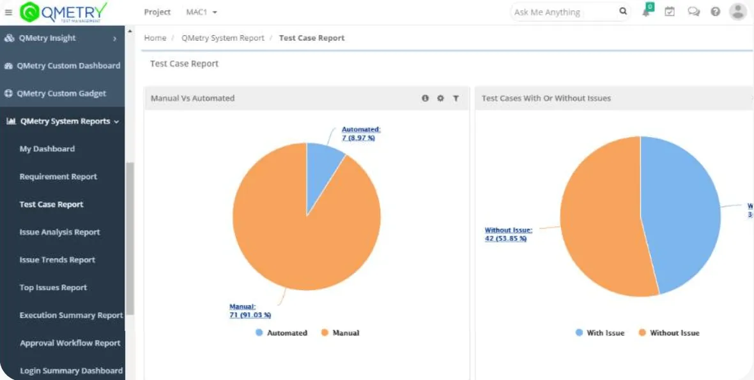
Task: Open My Dashboard
Action: pos(47,149)
